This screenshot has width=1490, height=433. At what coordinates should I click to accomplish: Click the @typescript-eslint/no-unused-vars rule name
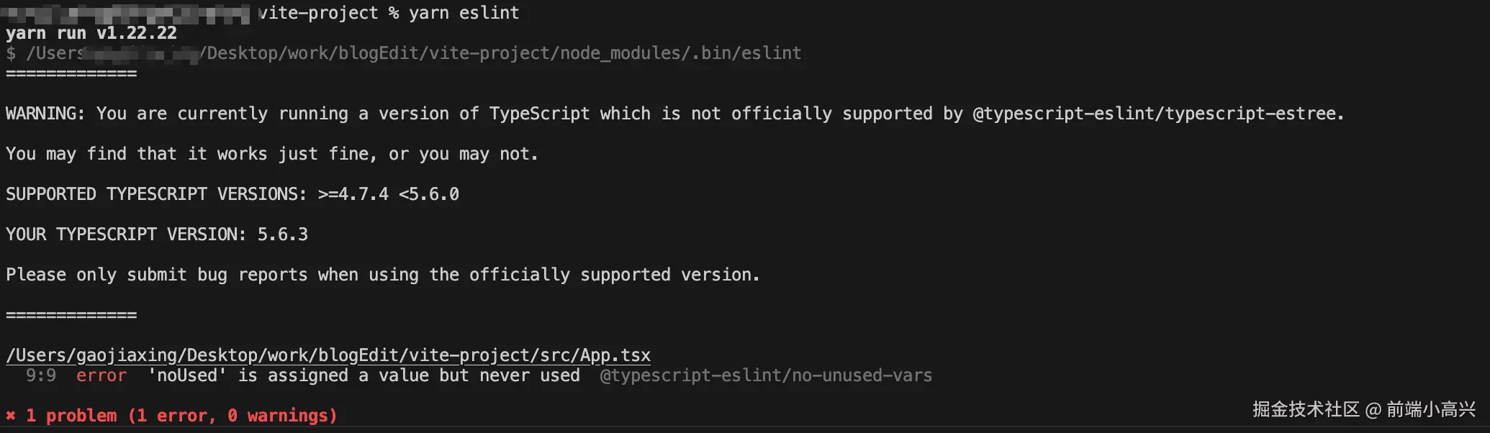point(766,375)
